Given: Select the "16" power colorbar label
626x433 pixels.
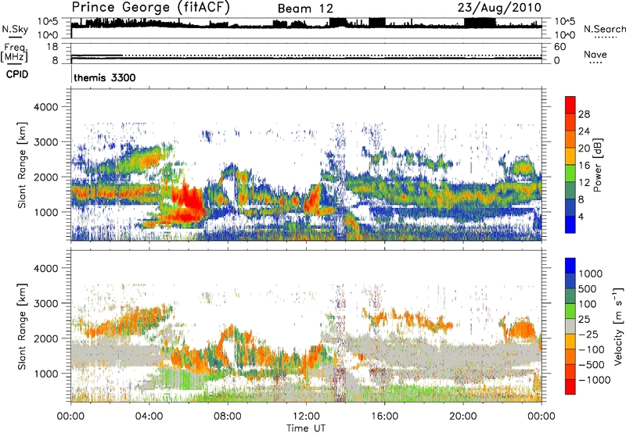Looking at the screenshot, I should click(x=584, y=166).
